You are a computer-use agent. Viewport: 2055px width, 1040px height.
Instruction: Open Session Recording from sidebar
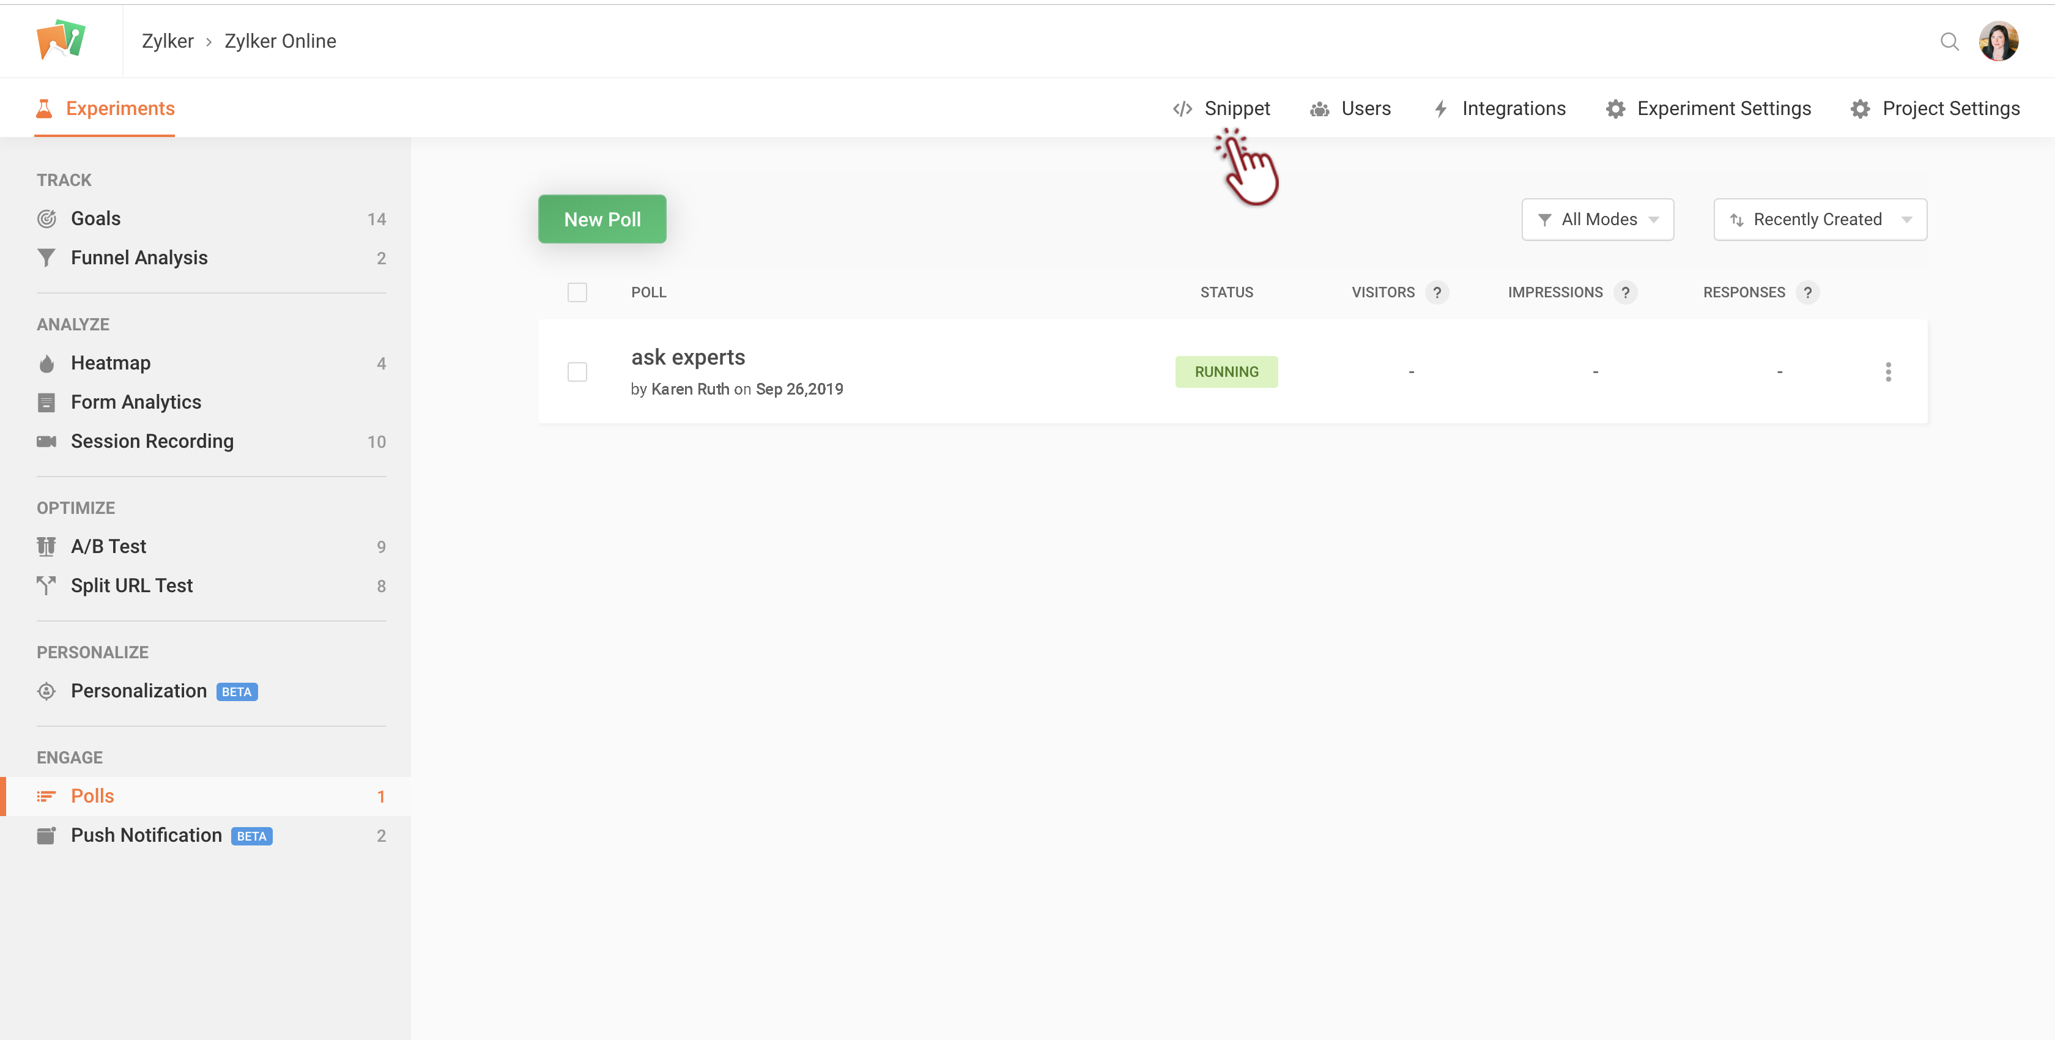[152, 441]
